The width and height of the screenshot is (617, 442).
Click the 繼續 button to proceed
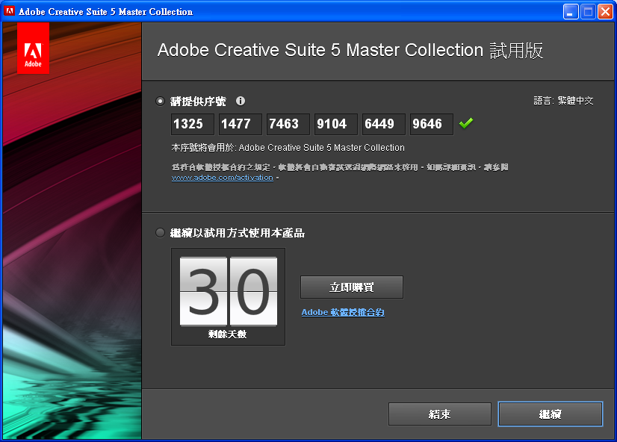pos(550,414)
